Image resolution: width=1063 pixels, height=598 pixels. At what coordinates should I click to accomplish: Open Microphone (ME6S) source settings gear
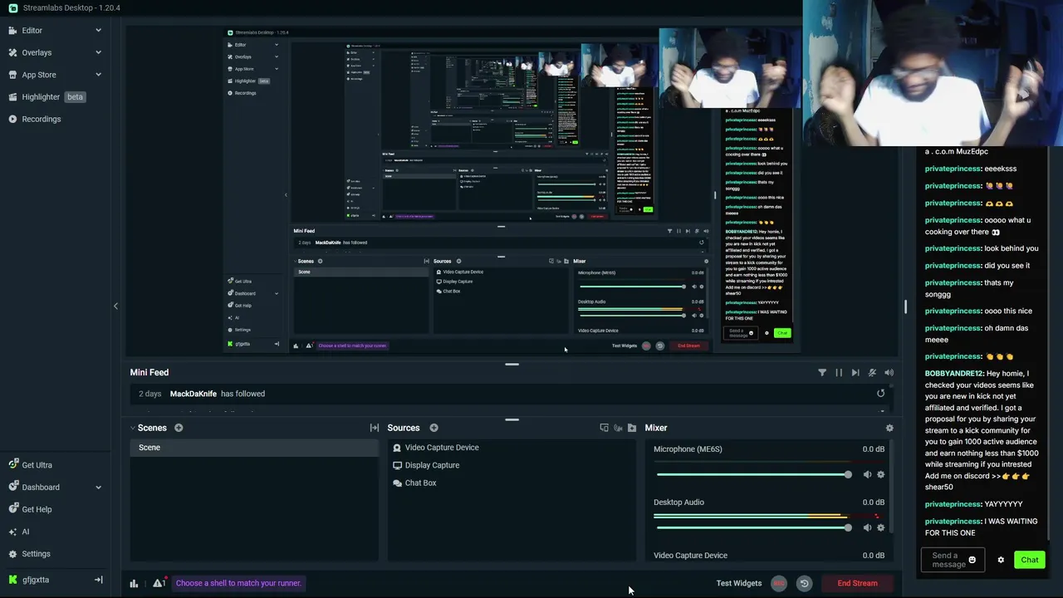coord(881,475)
